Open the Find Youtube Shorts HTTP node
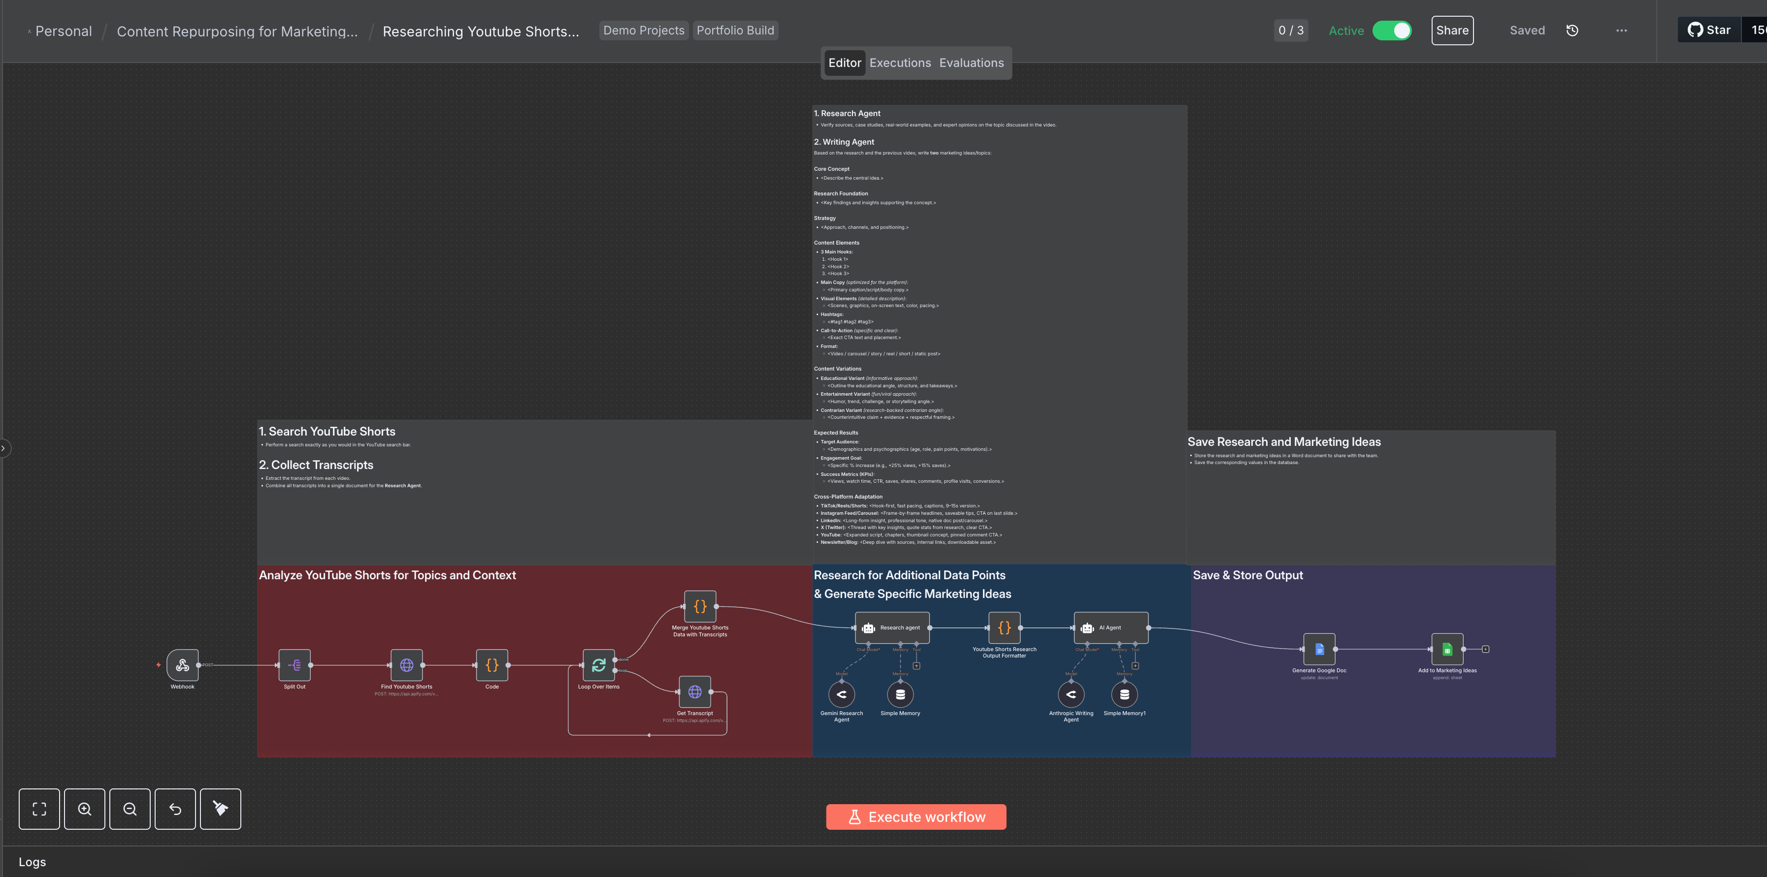1767x877 pixels. (406, 664)
